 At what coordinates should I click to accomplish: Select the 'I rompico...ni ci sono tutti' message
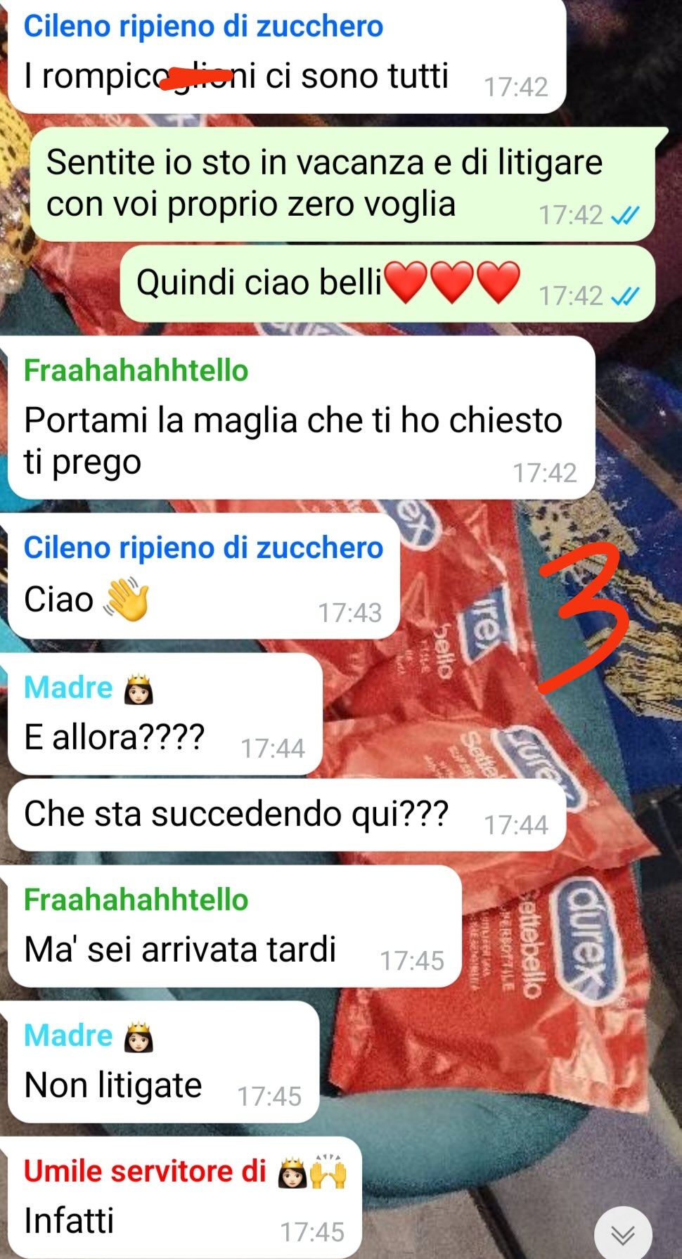[x=287, y=56]
